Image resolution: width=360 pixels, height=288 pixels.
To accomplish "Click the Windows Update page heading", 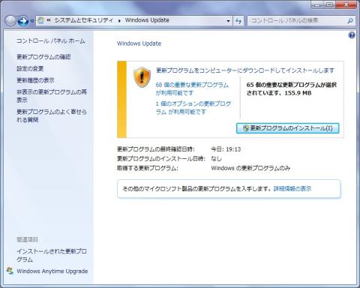I will [x=139, y=43].
